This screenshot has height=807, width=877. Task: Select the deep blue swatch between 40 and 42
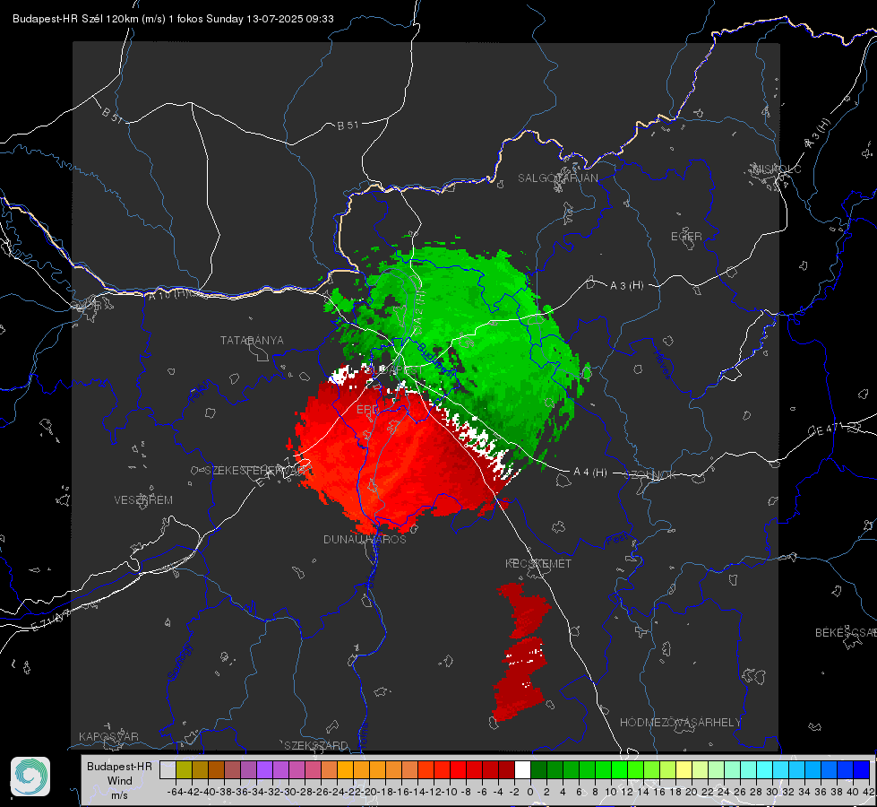(x=862, y=770)
